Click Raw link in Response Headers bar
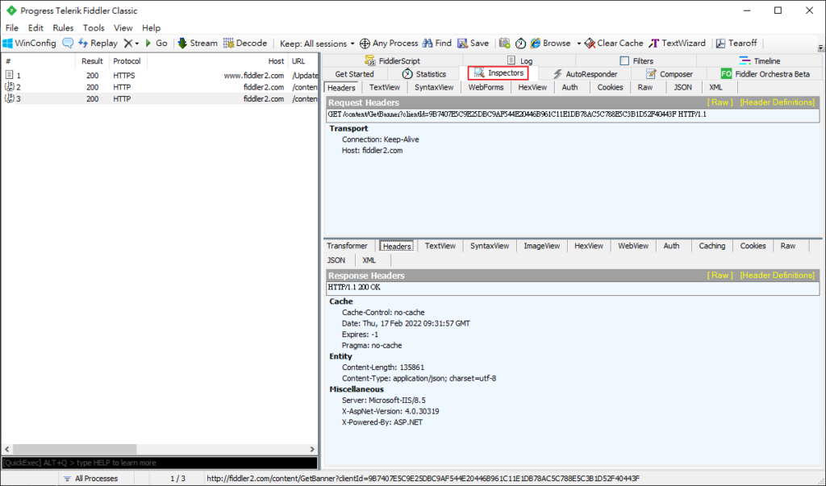 tap(720, 275)
